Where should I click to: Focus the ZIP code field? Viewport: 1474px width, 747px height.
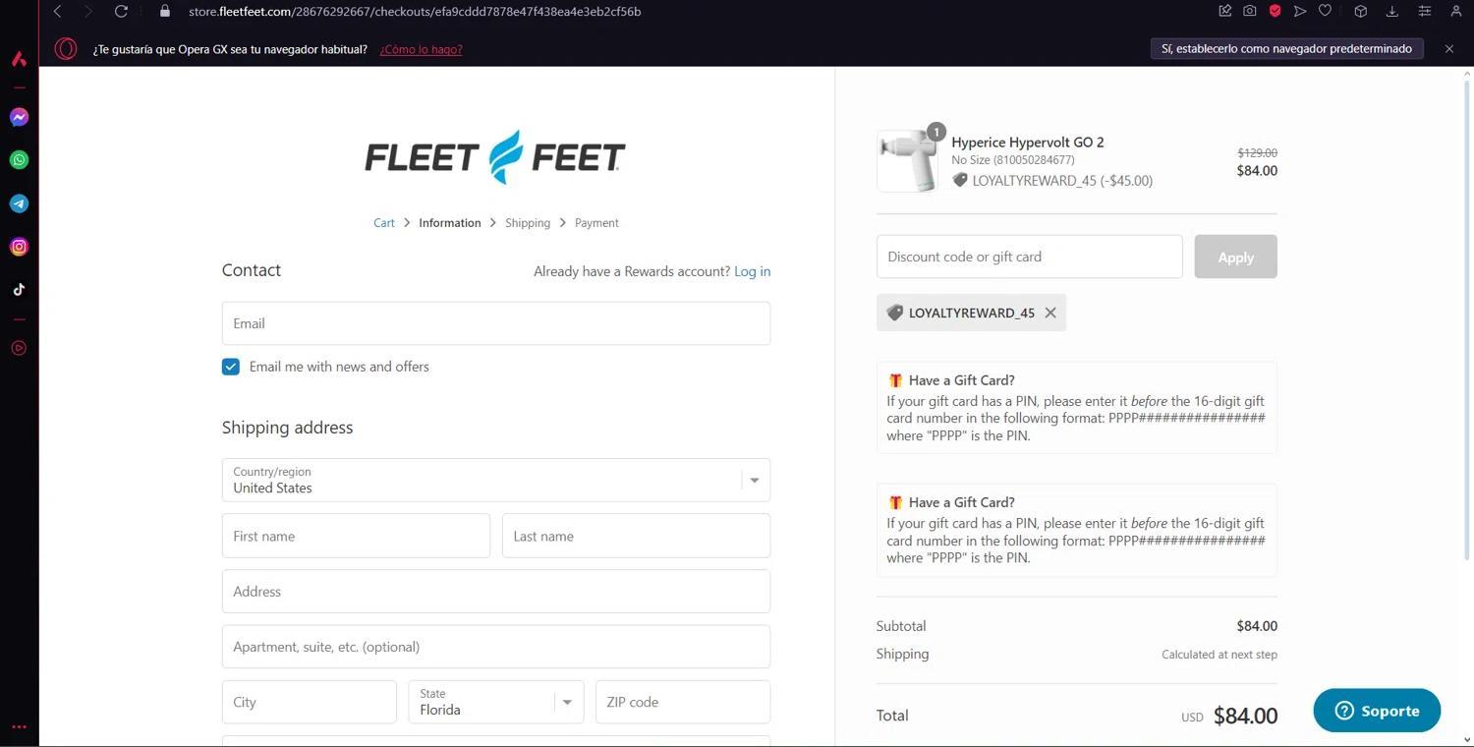tap(683, 702)
